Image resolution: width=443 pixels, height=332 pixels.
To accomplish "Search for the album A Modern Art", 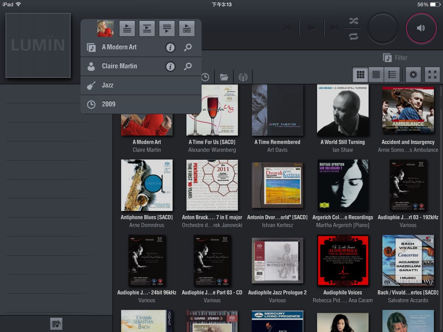I will (188, 47).
